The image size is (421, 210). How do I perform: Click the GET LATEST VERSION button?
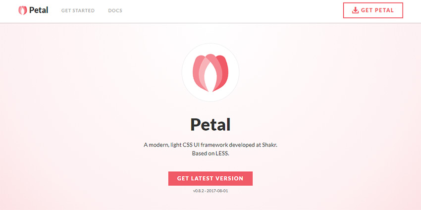coord(210,179)
